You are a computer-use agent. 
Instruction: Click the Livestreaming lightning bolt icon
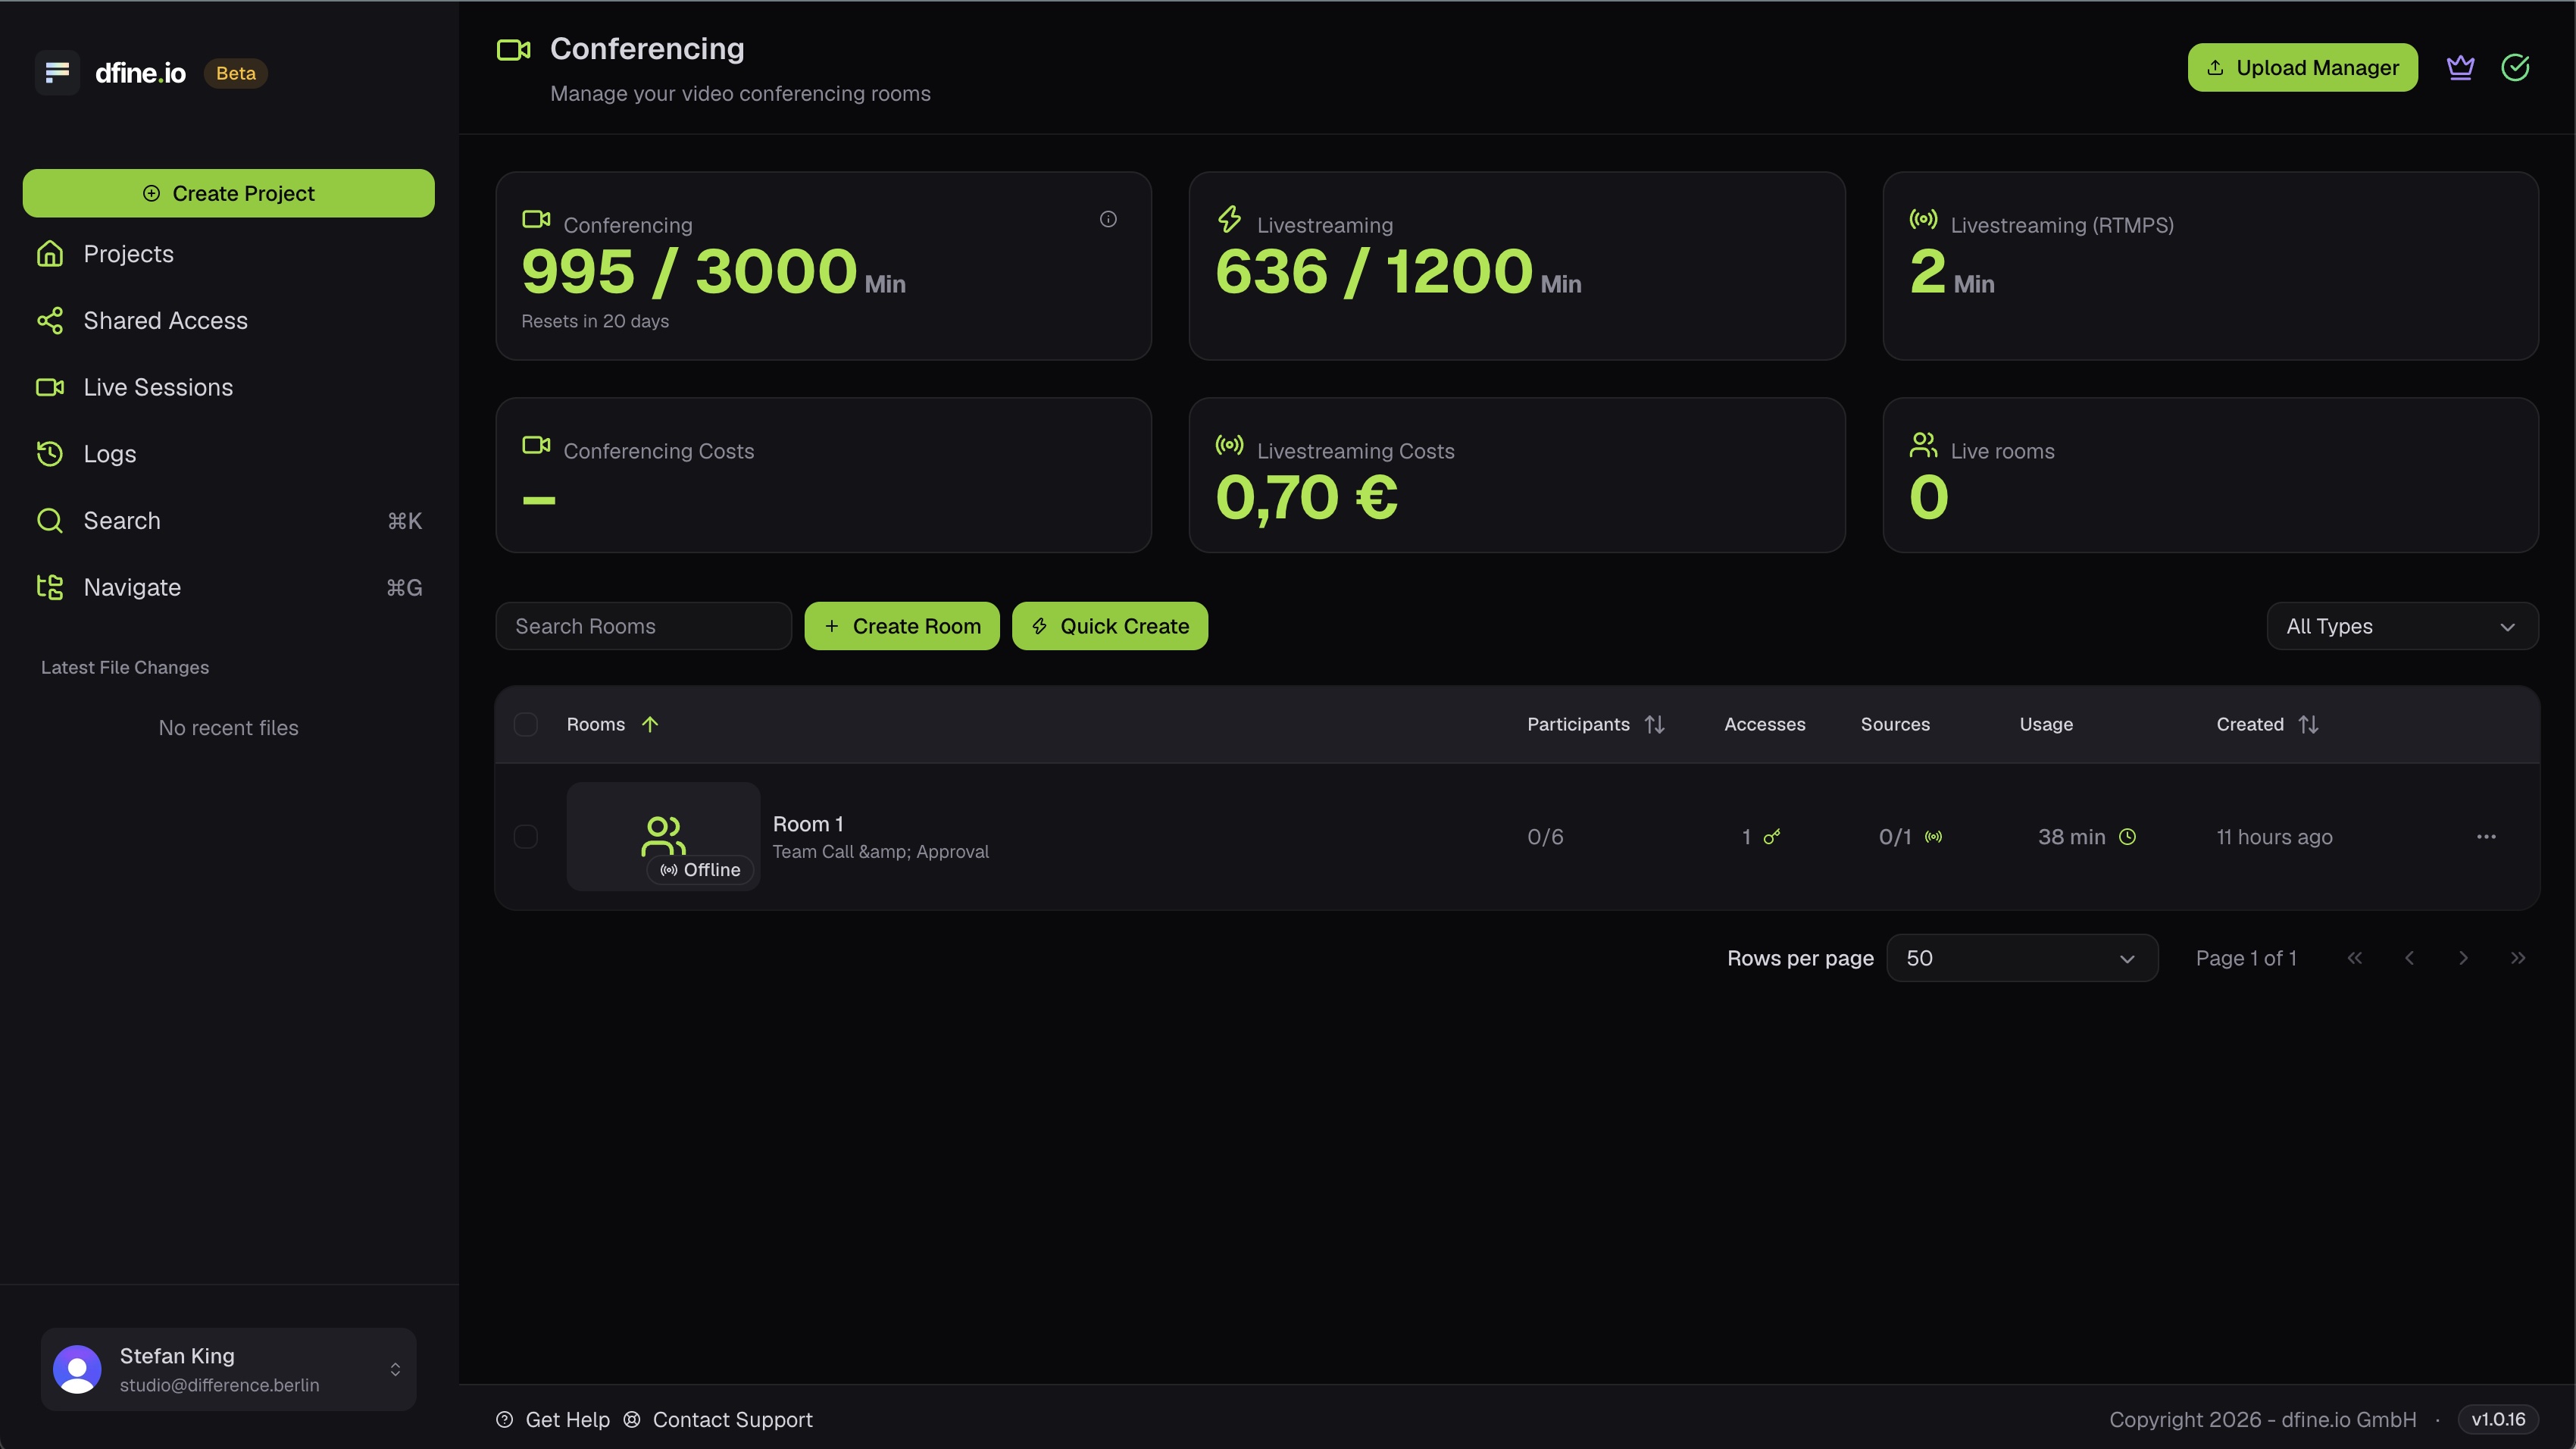point(1230,219)
